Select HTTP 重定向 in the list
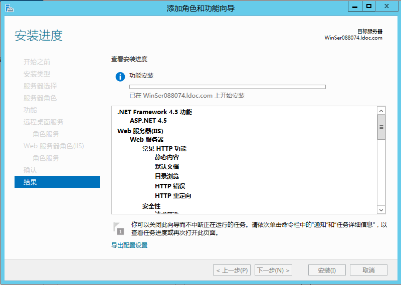Image resolution: width=401 pixels, height=285 pixels. click(173, 196)
